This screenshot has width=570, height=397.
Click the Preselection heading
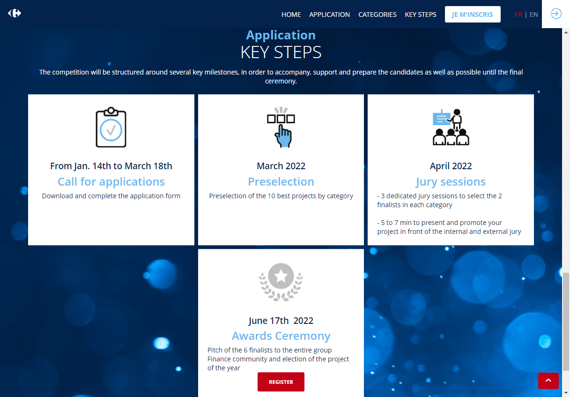pyautogui.click(x=281, y=181)
